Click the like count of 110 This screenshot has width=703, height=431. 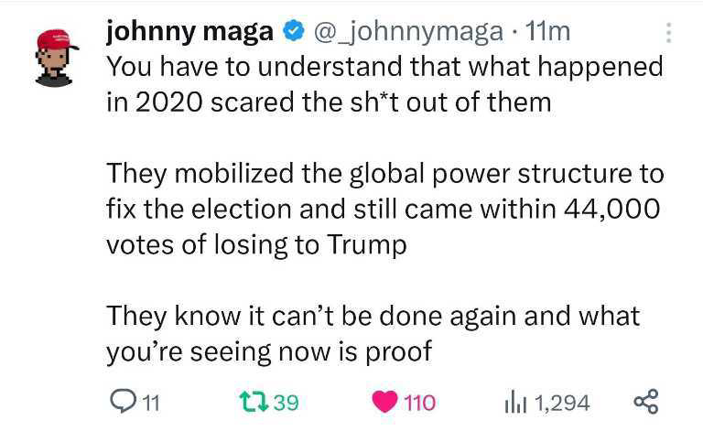click(x=419, y=402)
